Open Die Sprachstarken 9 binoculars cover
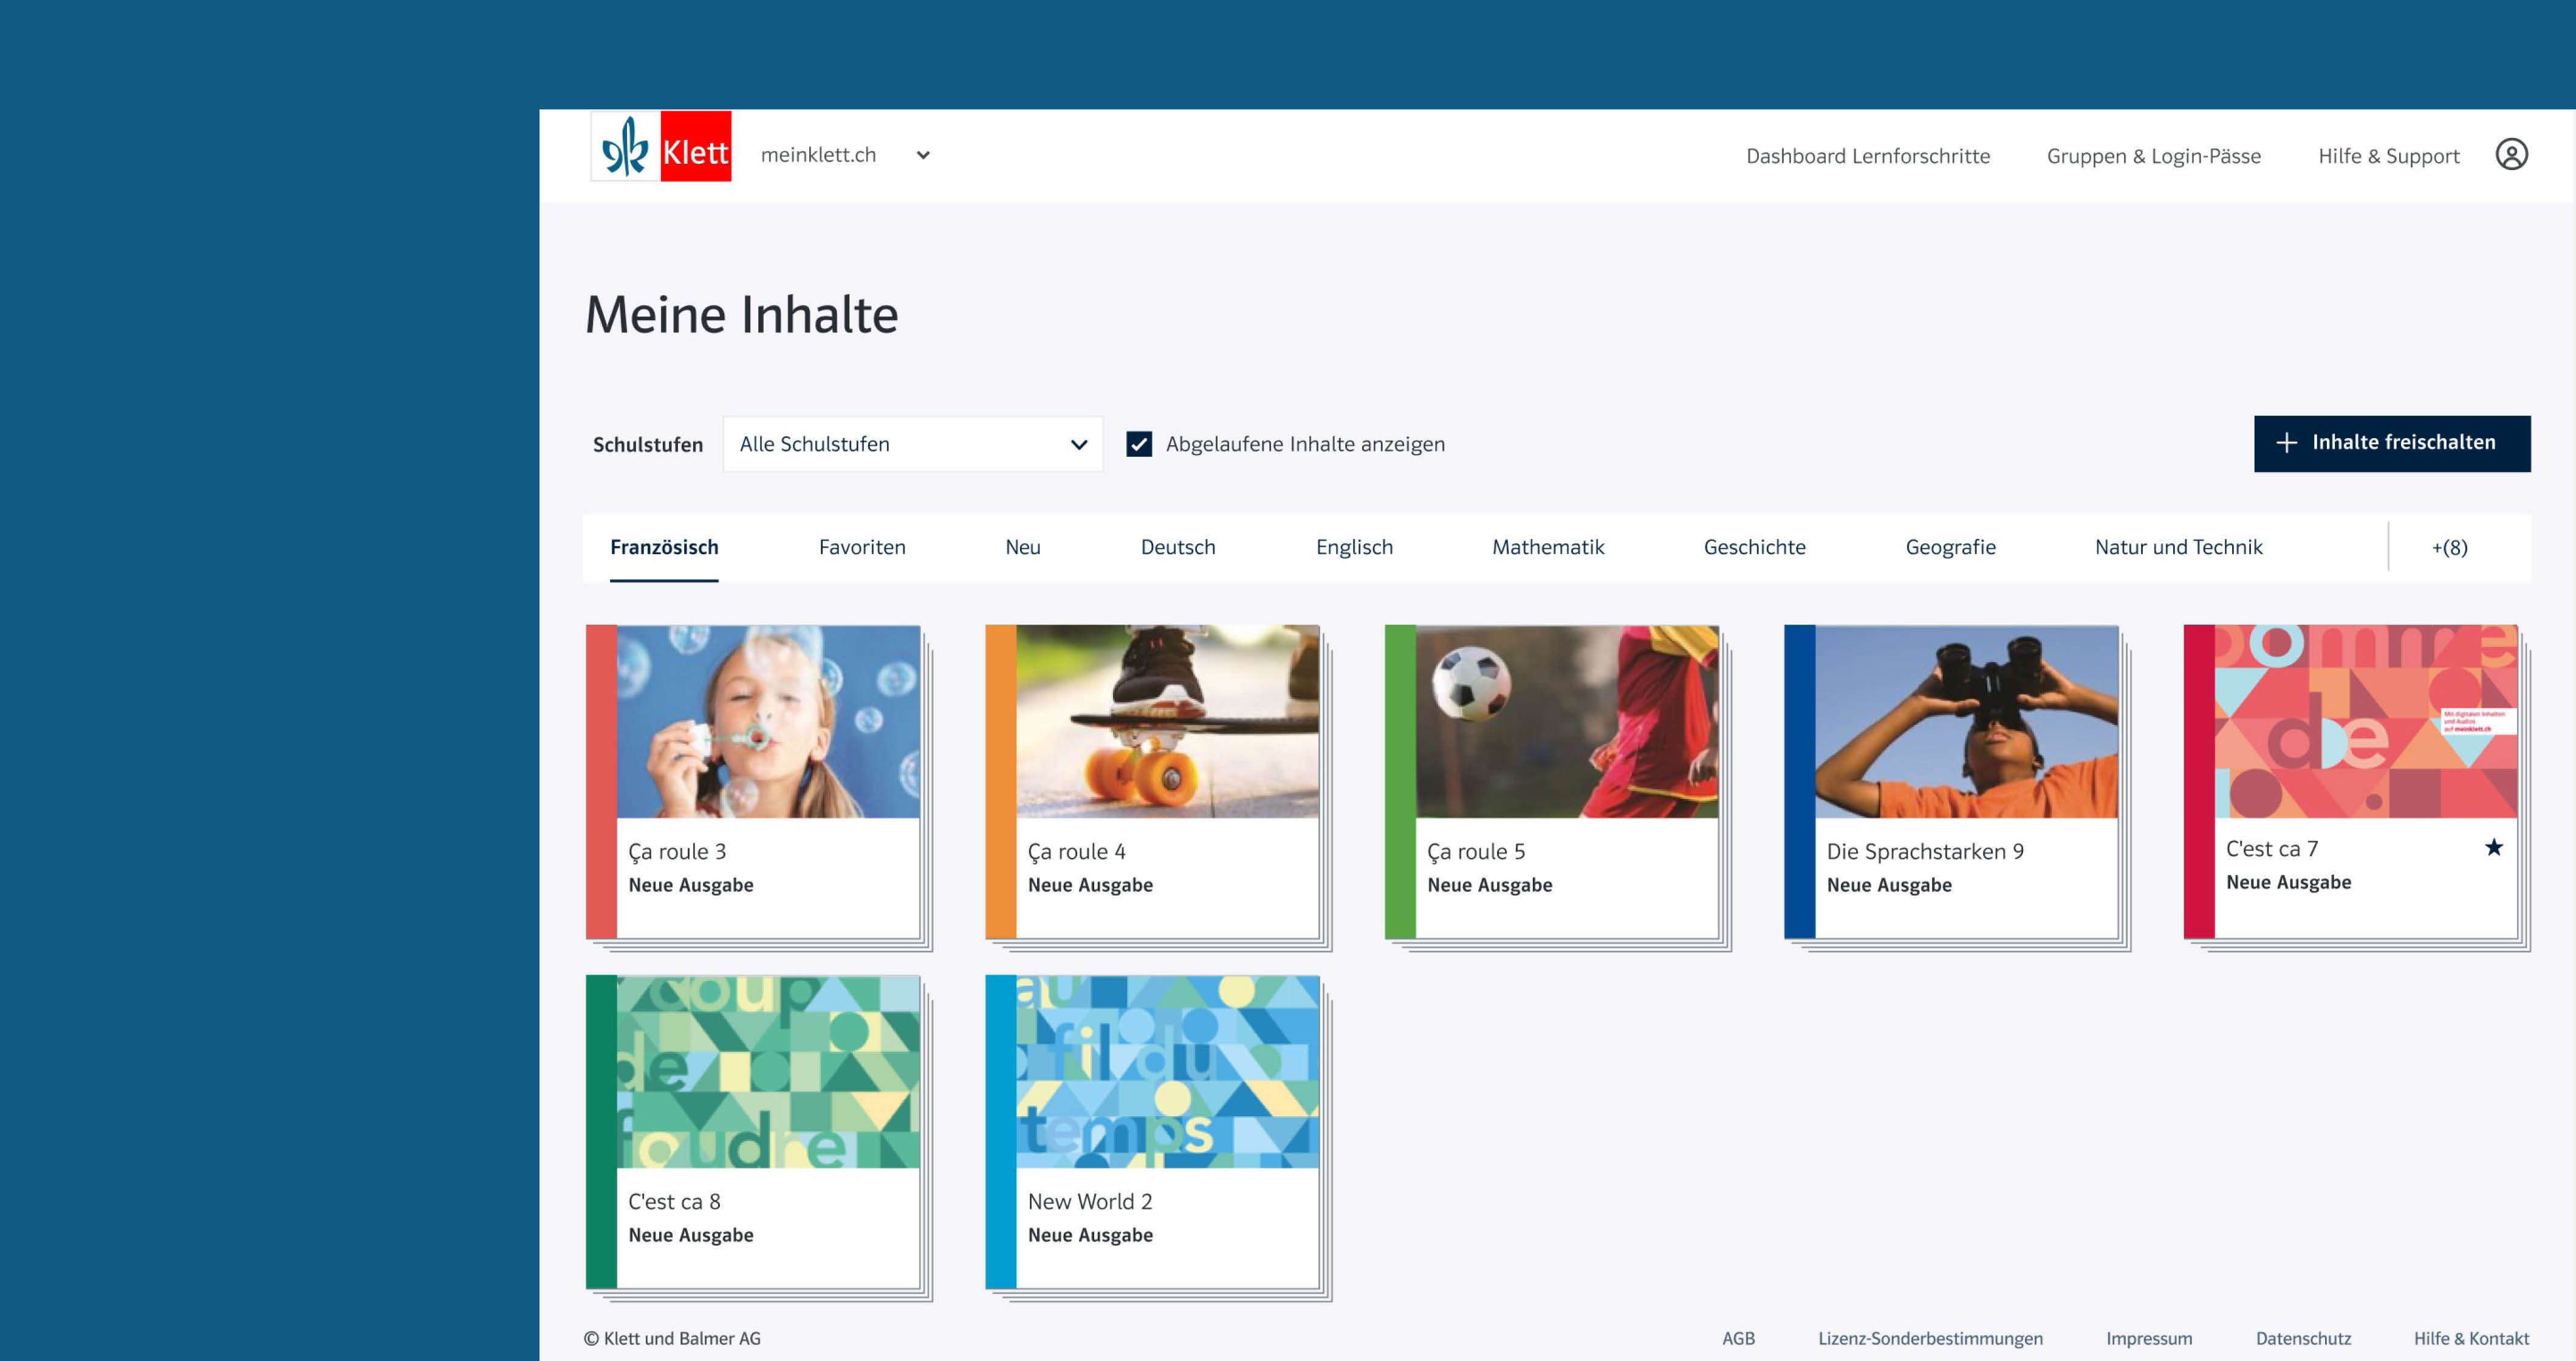The width and height of the screenshot is (2576, 1361). click(1965, 722)
